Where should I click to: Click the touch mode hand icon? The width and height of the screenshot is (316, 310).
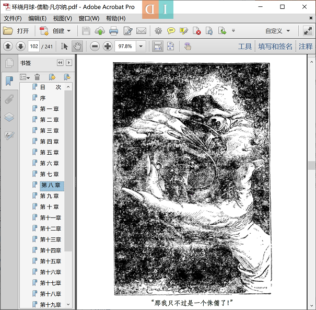(188, 47)
